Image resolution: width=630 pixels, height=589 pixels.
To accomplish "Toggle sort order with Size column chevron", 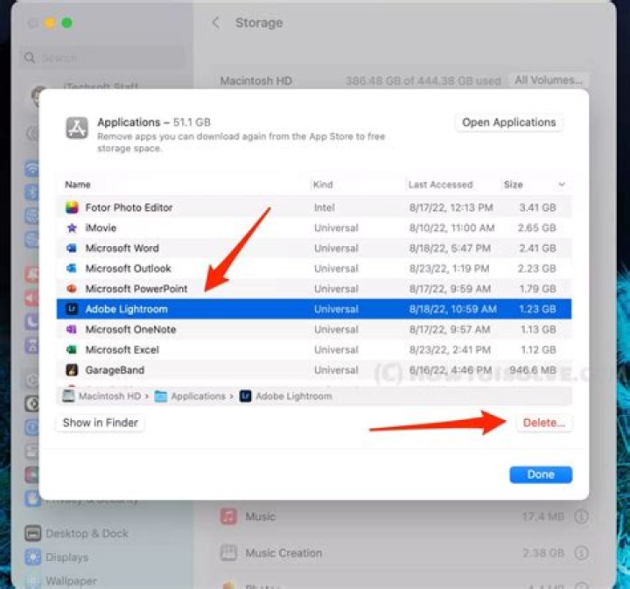I will 562,185.
